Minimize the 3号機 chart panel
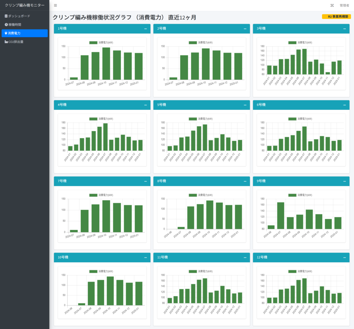This screenshot has width=354, height=329. (345, 29)
